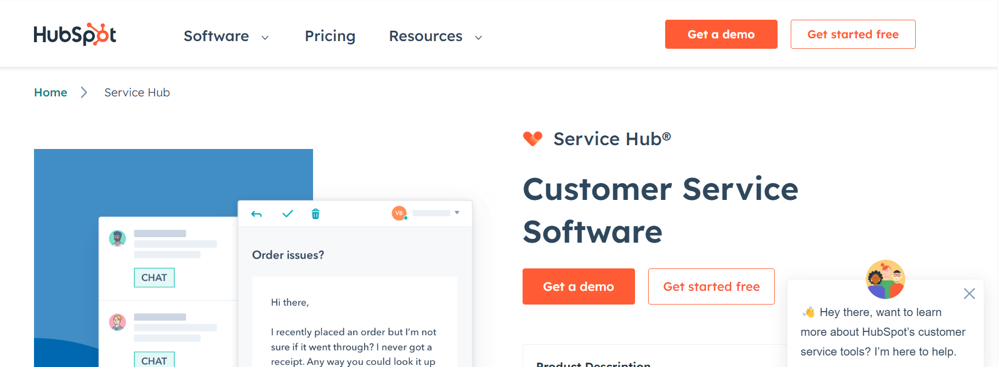Click Get started free below headline
Image resolution: width=998 pixels, height=367 pixels.
(711, 286)
